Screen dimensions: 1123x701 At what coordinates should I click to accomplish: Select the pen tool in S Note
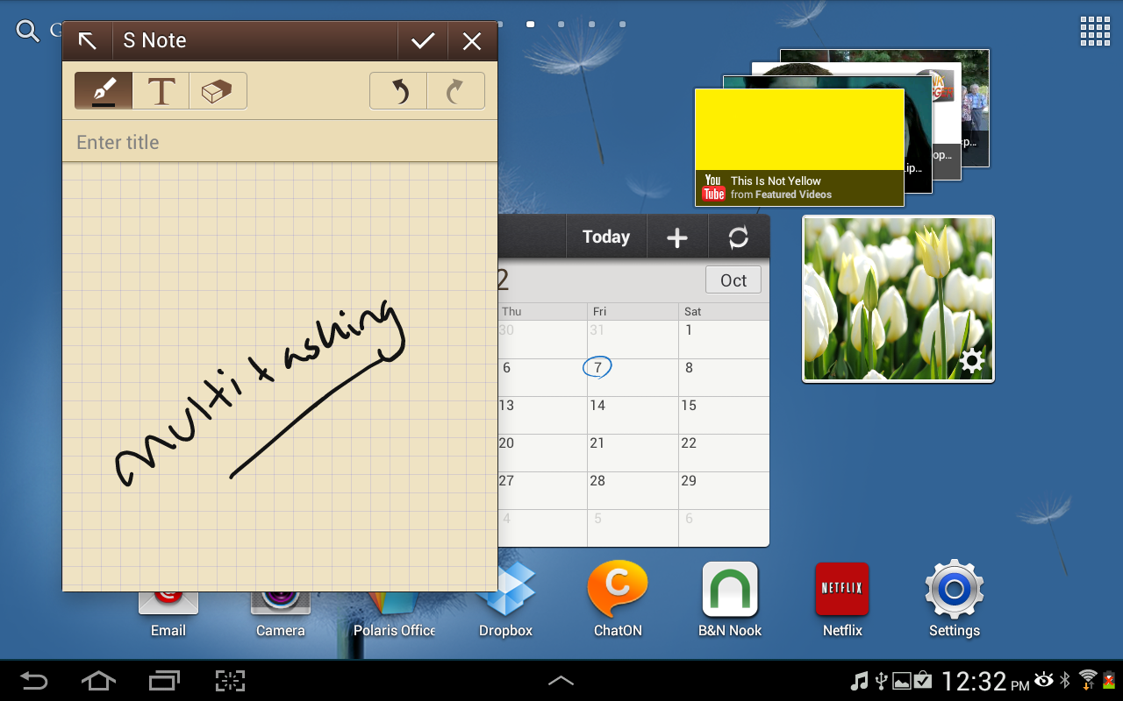coord(104,91)
